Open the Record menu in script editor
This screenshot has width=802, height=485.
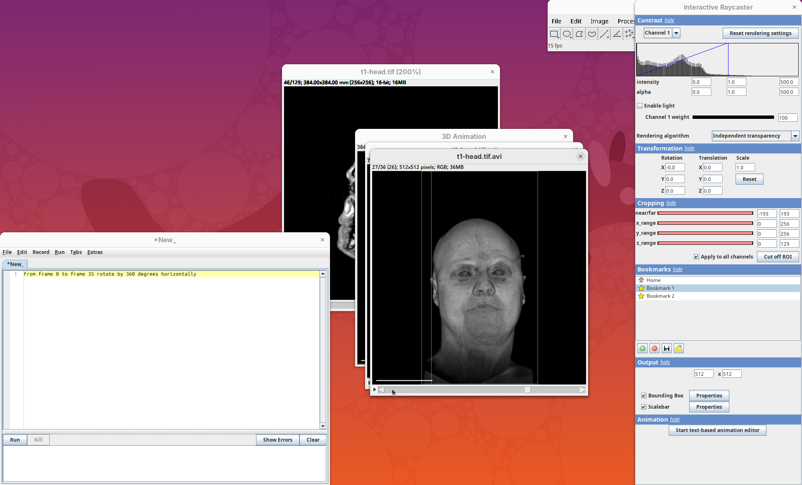41,252
